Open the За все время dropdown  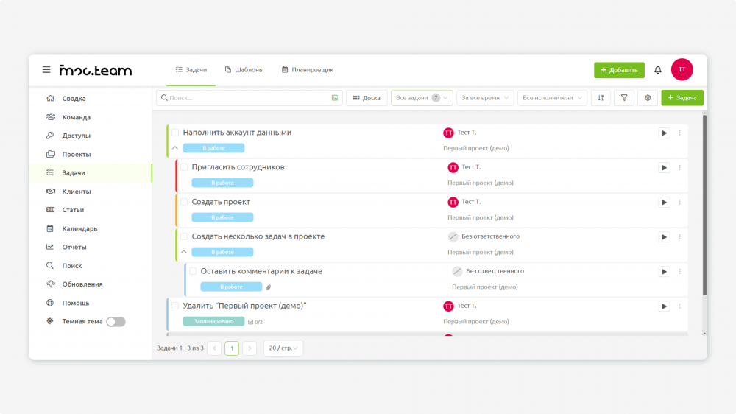click(485, 98)
